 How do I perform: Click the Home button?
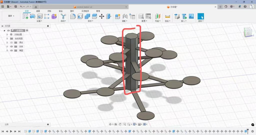click(36, 7)
